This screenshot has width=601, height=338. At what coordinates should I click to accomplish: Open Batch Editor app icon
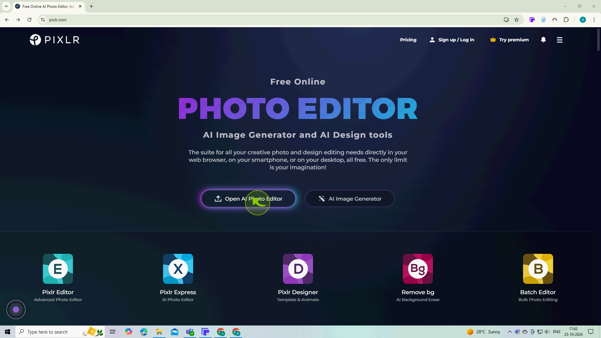538,269
